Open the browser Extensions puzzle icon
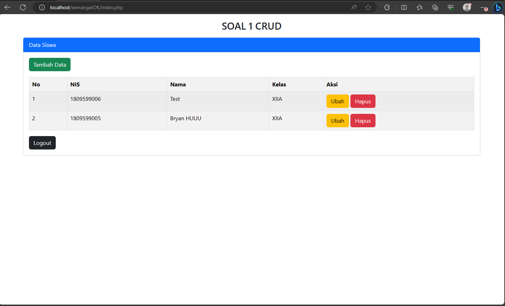This screenshot has width=505, height=306. coord(387,7)
